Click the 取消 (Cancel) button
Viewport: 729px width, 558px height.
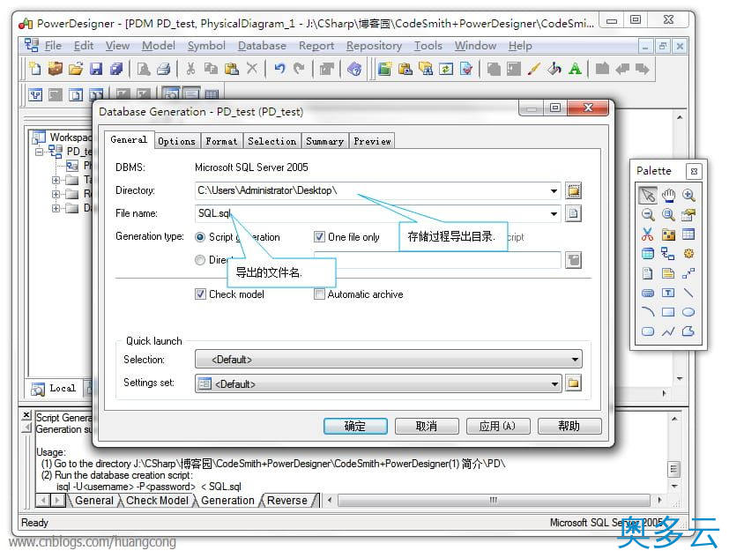pyautogui.click(x=427, y=426)
